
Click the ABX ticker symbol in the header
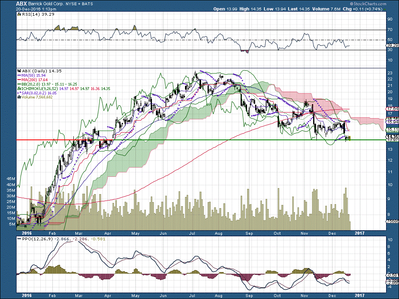click(21, 4)
